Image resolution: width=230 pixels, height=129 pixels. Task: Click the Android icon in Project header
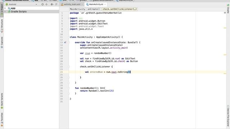pyautogui.click(x=7, y=4)
